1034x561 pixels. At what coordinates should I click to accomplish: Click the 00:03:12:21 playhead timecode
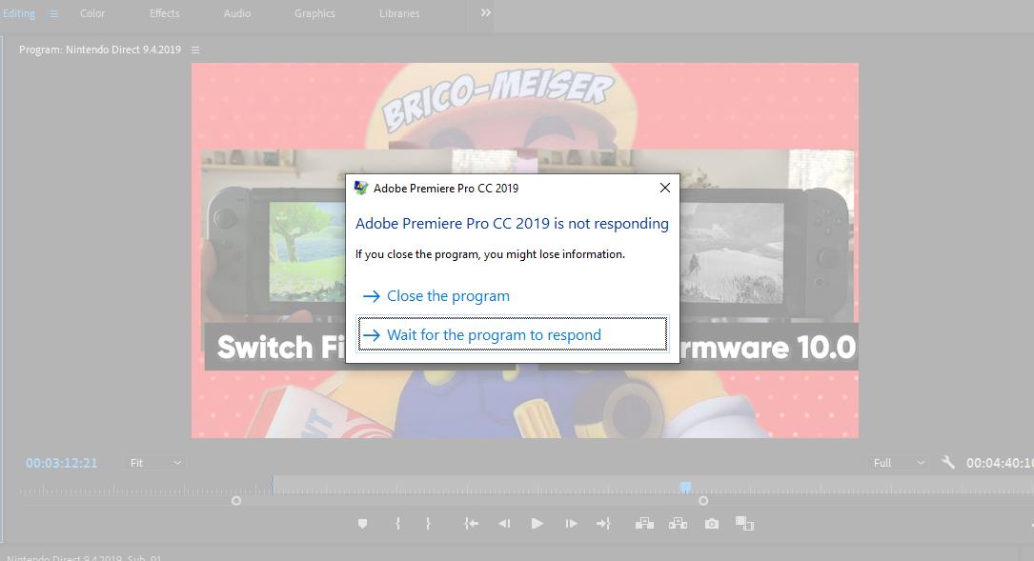click(61, 463)
